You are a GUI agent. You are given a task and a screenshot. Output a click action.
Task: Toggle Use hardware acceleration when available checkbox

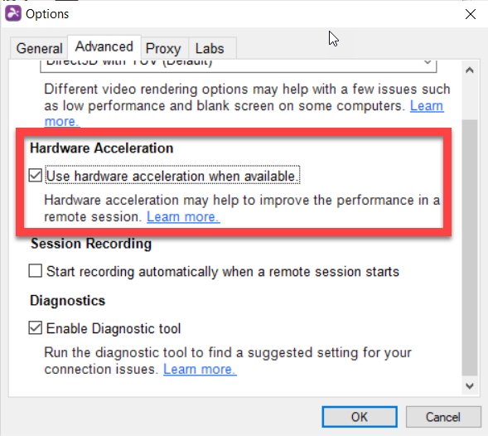pos(35,176)
